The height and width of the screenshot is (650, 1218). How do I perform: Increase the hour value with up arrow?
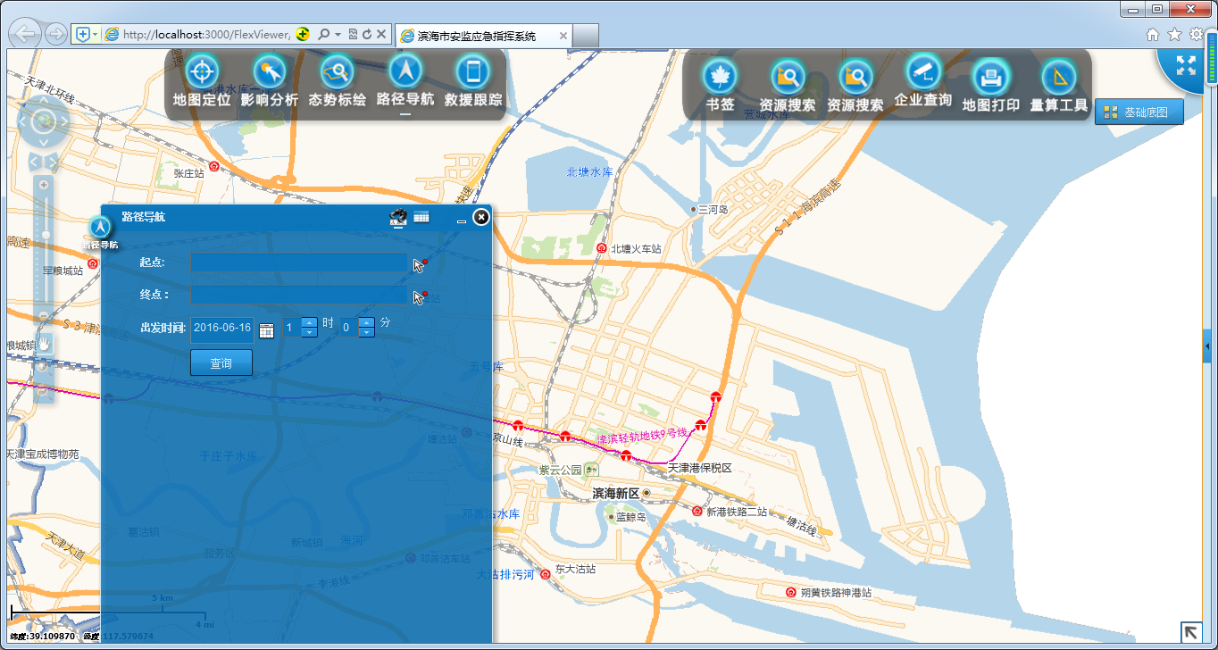[x=309, y=322]
